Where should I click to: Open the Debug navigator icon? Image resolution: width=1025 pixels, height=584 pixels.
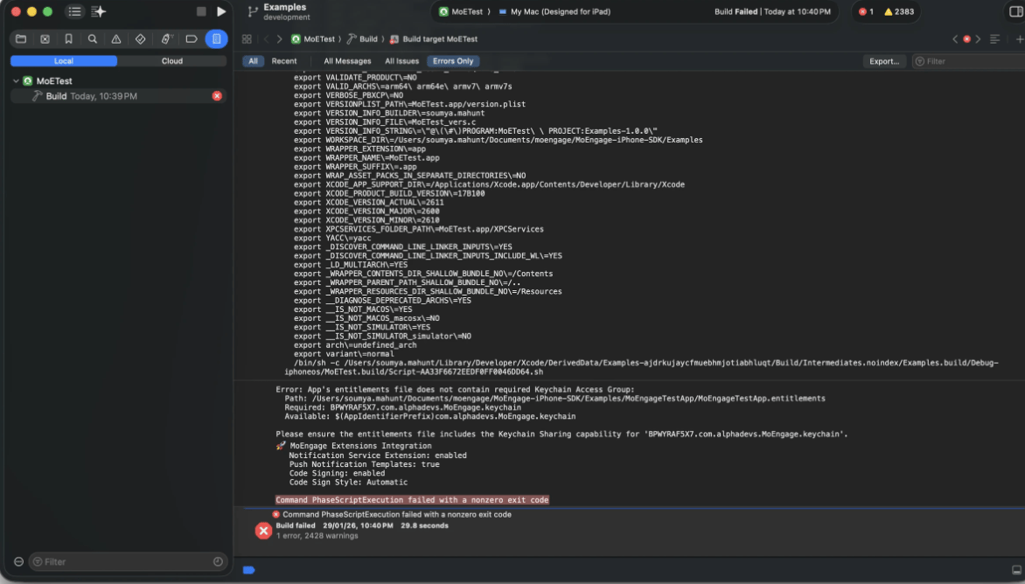(165, 39)
